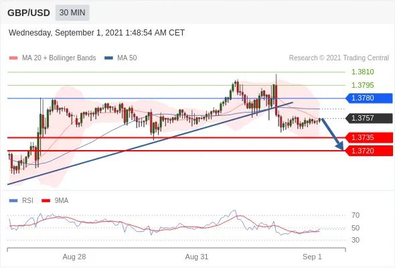The image size is (395, 268).
Task: Toggle the MA 20 + Bollinger Bands legend label
Action: click(x=59, y=58)
